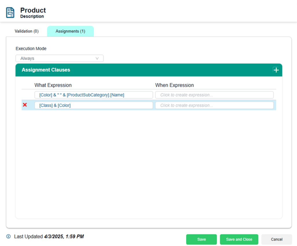
Task: Cancel the assignment editing
Action: click(276, 239)
